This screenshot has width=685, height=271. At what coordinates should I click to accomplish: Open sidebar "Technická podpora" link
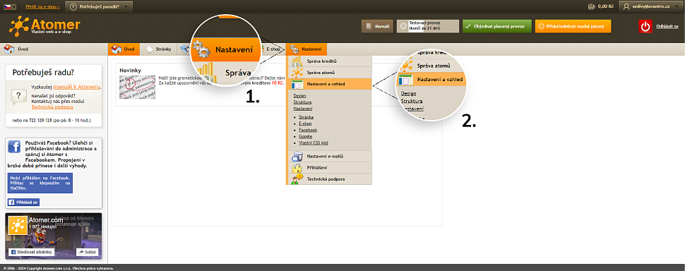(x=52, y=107)
